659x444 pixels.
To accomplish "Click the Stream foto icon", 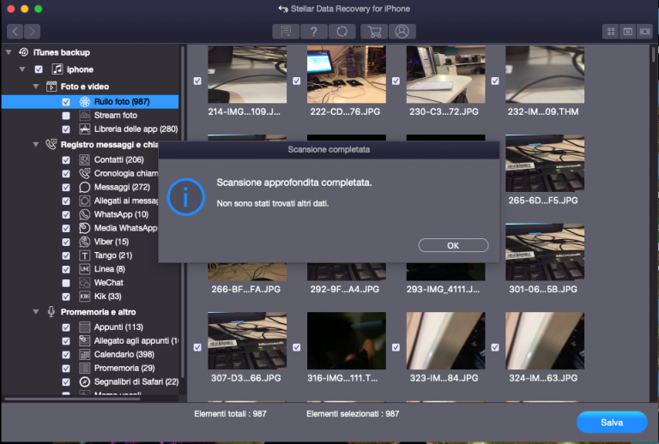I will (84, 115).
